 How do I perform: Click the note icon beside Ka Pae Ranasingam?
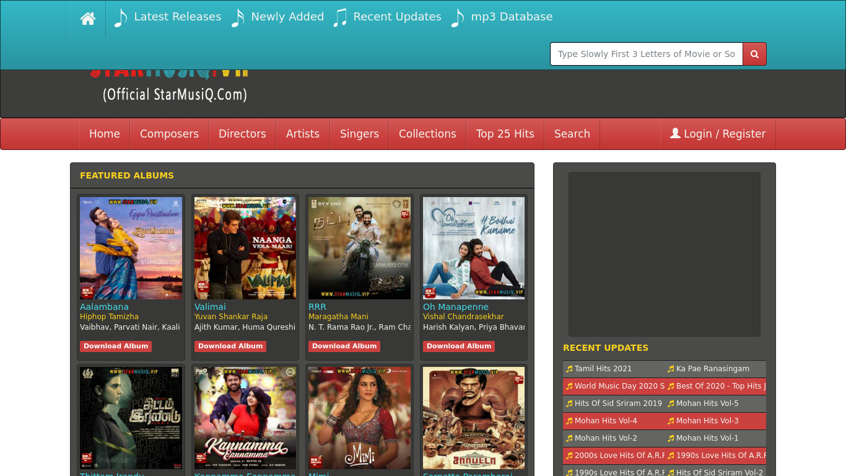coord(671,369)
